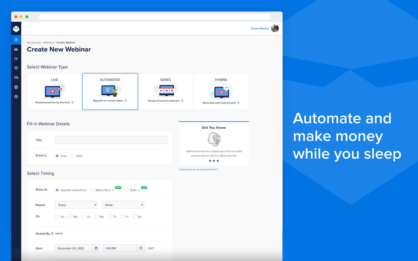The image size is (418, 261).
Task: Open 'Looking for an archived webinar?' link
Action: pyautogui.click(x=198, y=169)
